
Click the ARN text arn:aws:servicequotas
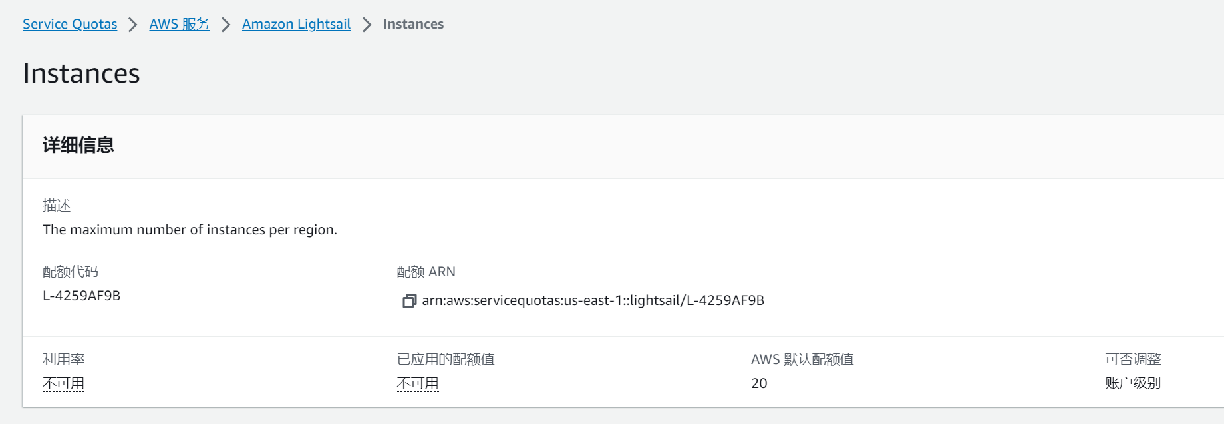[593, 300]
